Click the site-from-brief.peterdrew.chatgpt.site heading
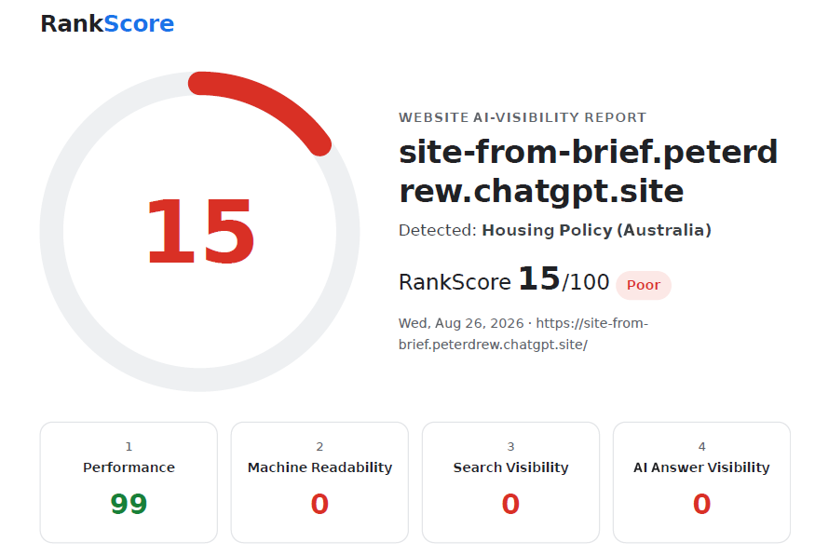This screenshot has height=555, width=815. 588,171
